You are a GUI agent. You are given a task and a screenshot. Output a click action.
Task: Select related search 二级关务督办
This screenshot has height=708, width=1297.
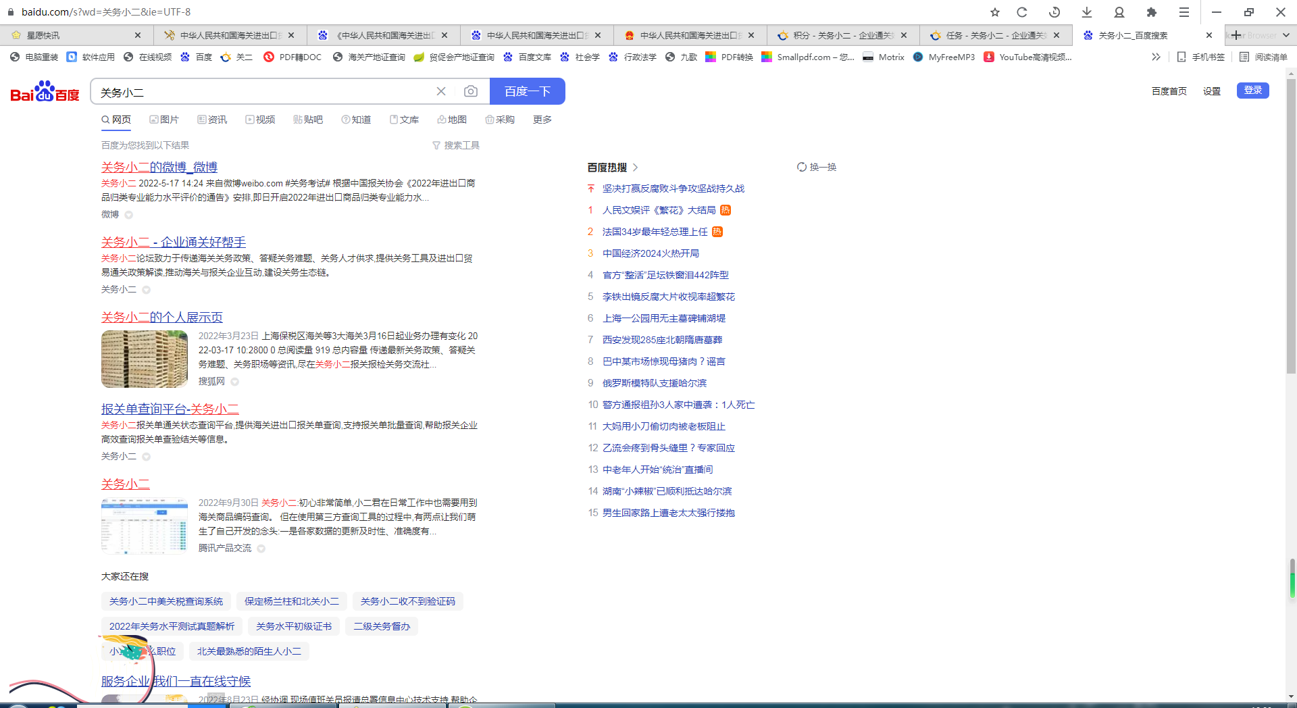point(382,626)
